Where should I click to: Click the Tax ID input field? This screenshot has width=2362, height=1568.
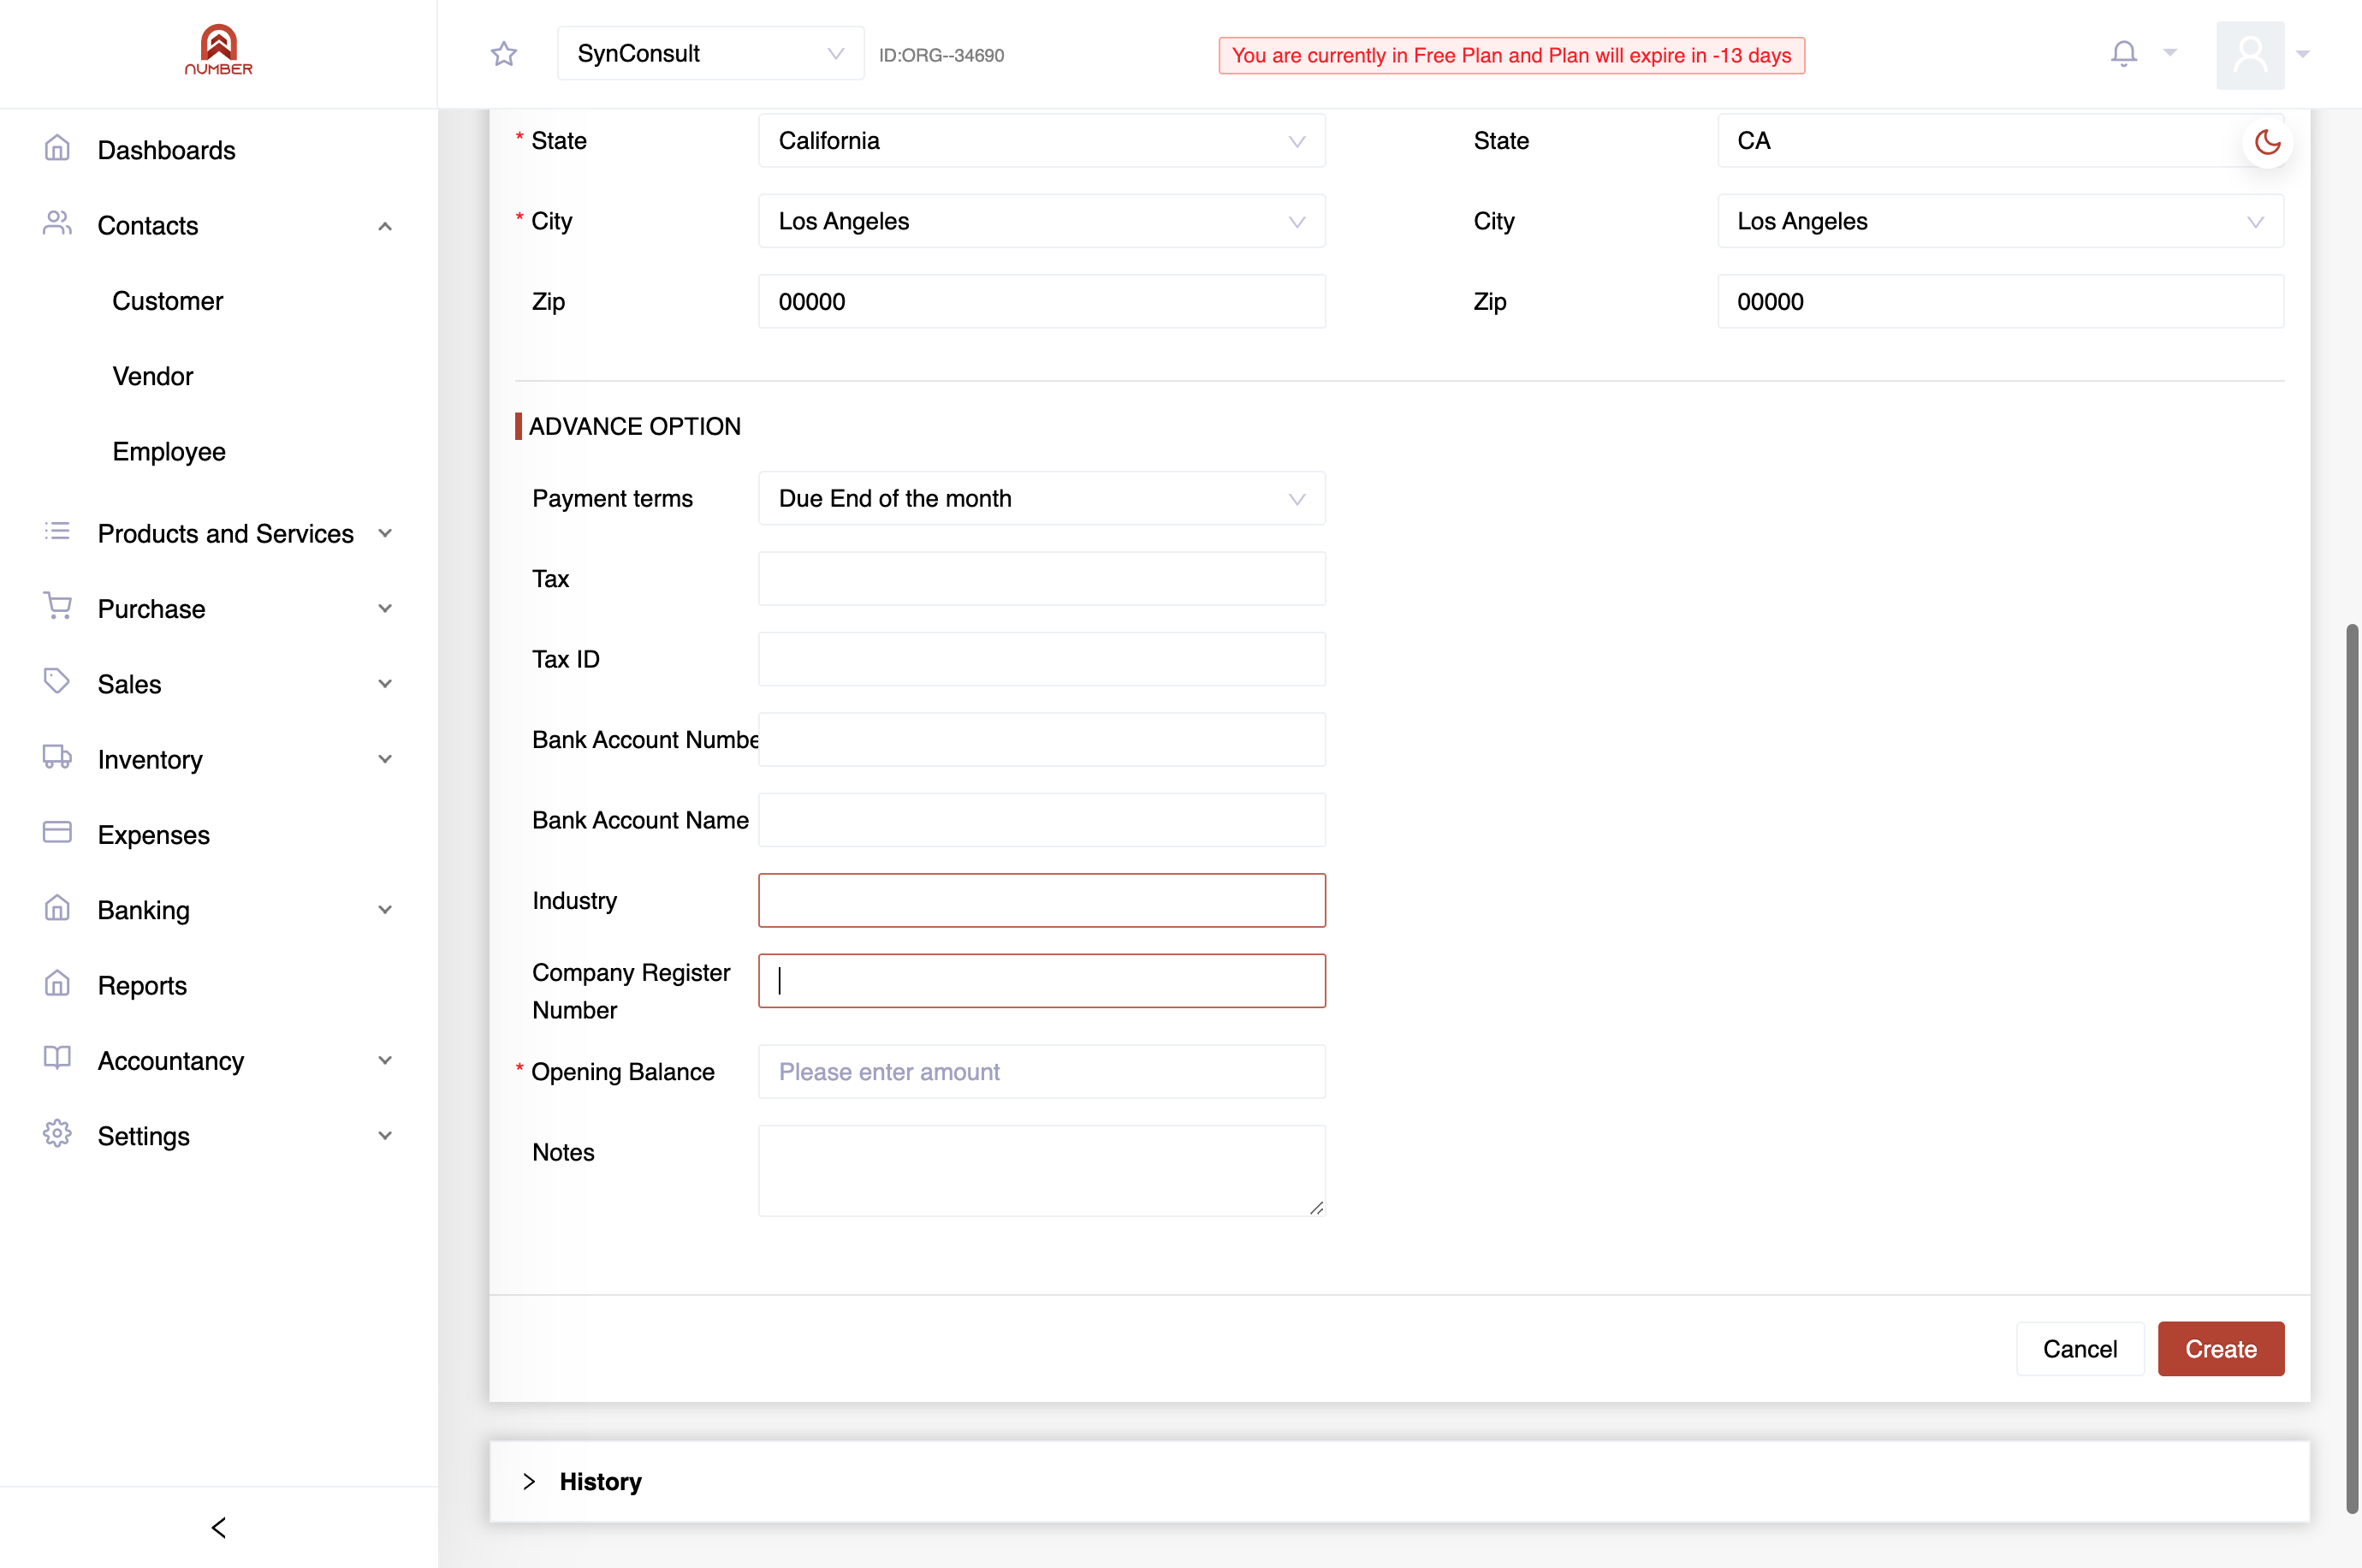[1042, 659]
